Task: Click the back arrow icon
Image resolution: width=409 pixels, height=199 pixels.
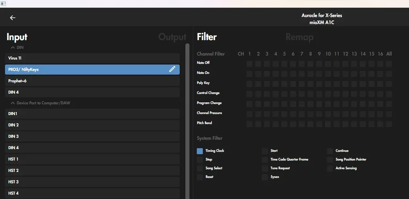Action: pyautogui.click(x=13, y=18)
